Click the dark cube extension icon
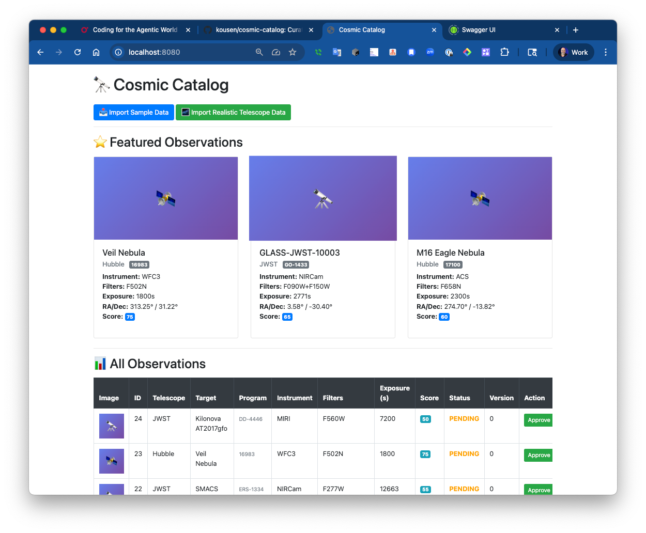This screenshot has height=533, width=646. tap(356, 52)
